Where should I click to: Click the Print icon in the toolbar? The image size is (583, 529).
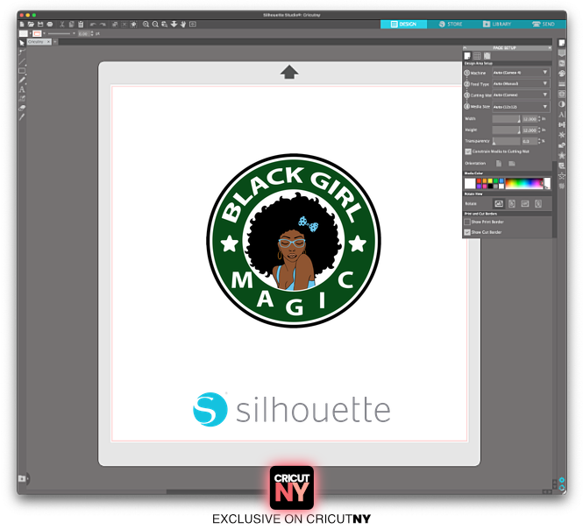click(x=49, y=25)
